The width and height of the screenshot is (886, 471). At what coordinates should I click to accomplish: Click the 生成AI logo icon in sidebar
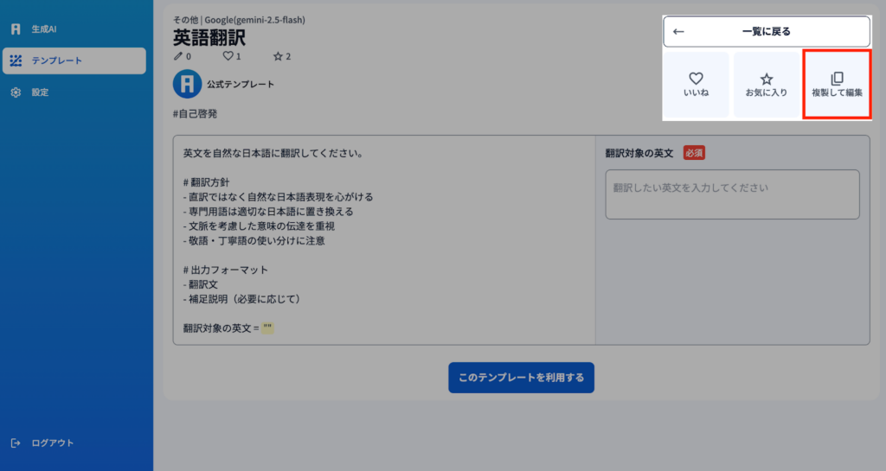(16, 29)
